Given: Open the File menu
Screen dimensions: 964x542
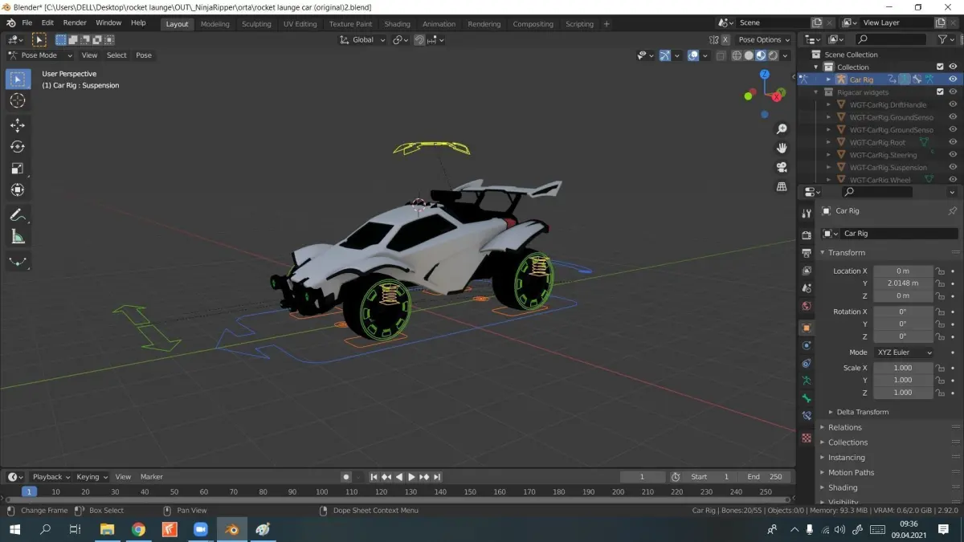Looking at the screenshot, I should pos(27,23).
